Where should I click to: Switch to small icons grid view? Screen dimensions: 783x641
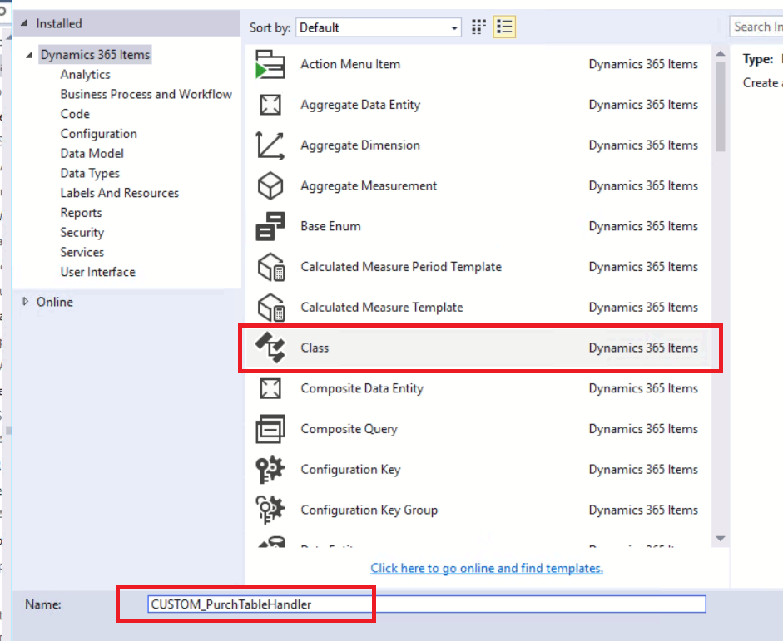pyautogui.click(x=478, y=27)
